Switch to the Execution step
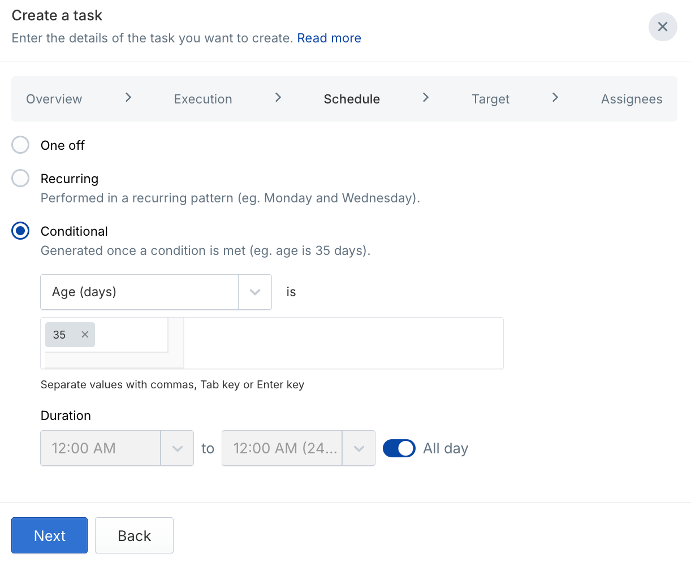This screenshot has width=691, height=563. pyautogui.click(x=203, y=99)
